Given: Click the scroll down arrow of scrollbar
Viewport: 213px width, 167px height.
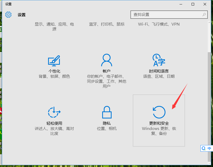Looking at the screenshot, I should pyautogui.click(x=209, y=163).
